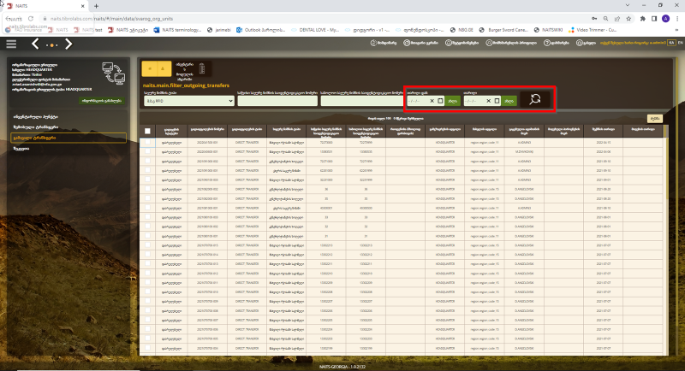
Task: Open the NBG.GE bookmark
Action: 462,30
